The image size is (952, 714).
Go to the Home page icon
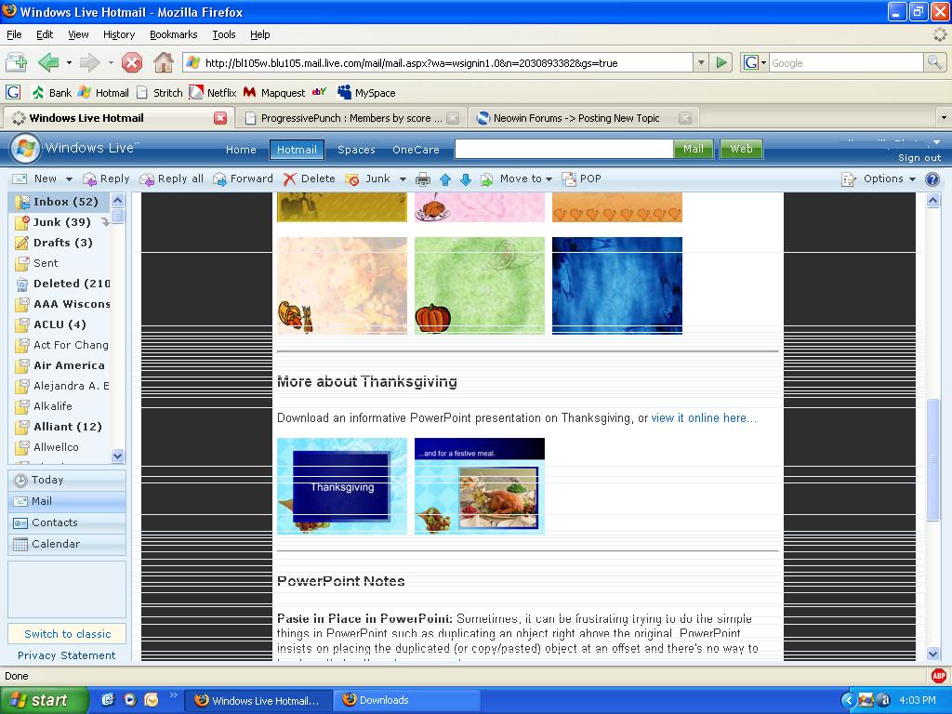[x=163, y=62]
